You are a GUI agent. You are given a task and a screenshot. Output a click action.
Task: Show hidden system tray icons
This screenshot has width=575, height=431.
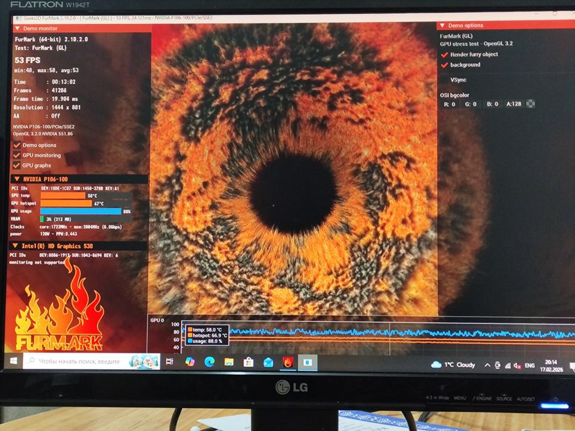(x=487, y=365)
